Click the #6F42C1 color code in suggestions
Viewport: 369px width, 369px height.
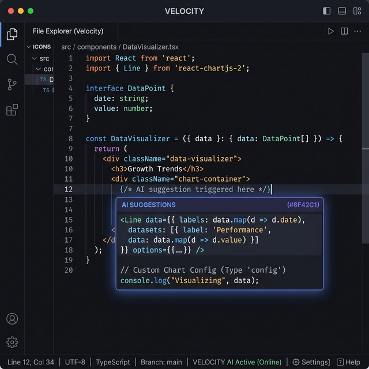pyautogui.click(x=303, y=205)
